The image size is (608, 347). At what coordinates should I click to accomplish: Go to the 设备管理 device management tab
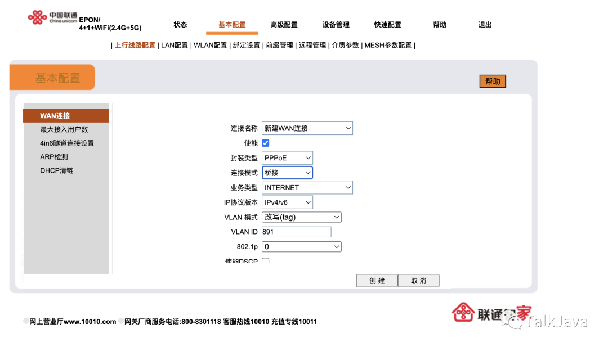click(x=336, y=25)
